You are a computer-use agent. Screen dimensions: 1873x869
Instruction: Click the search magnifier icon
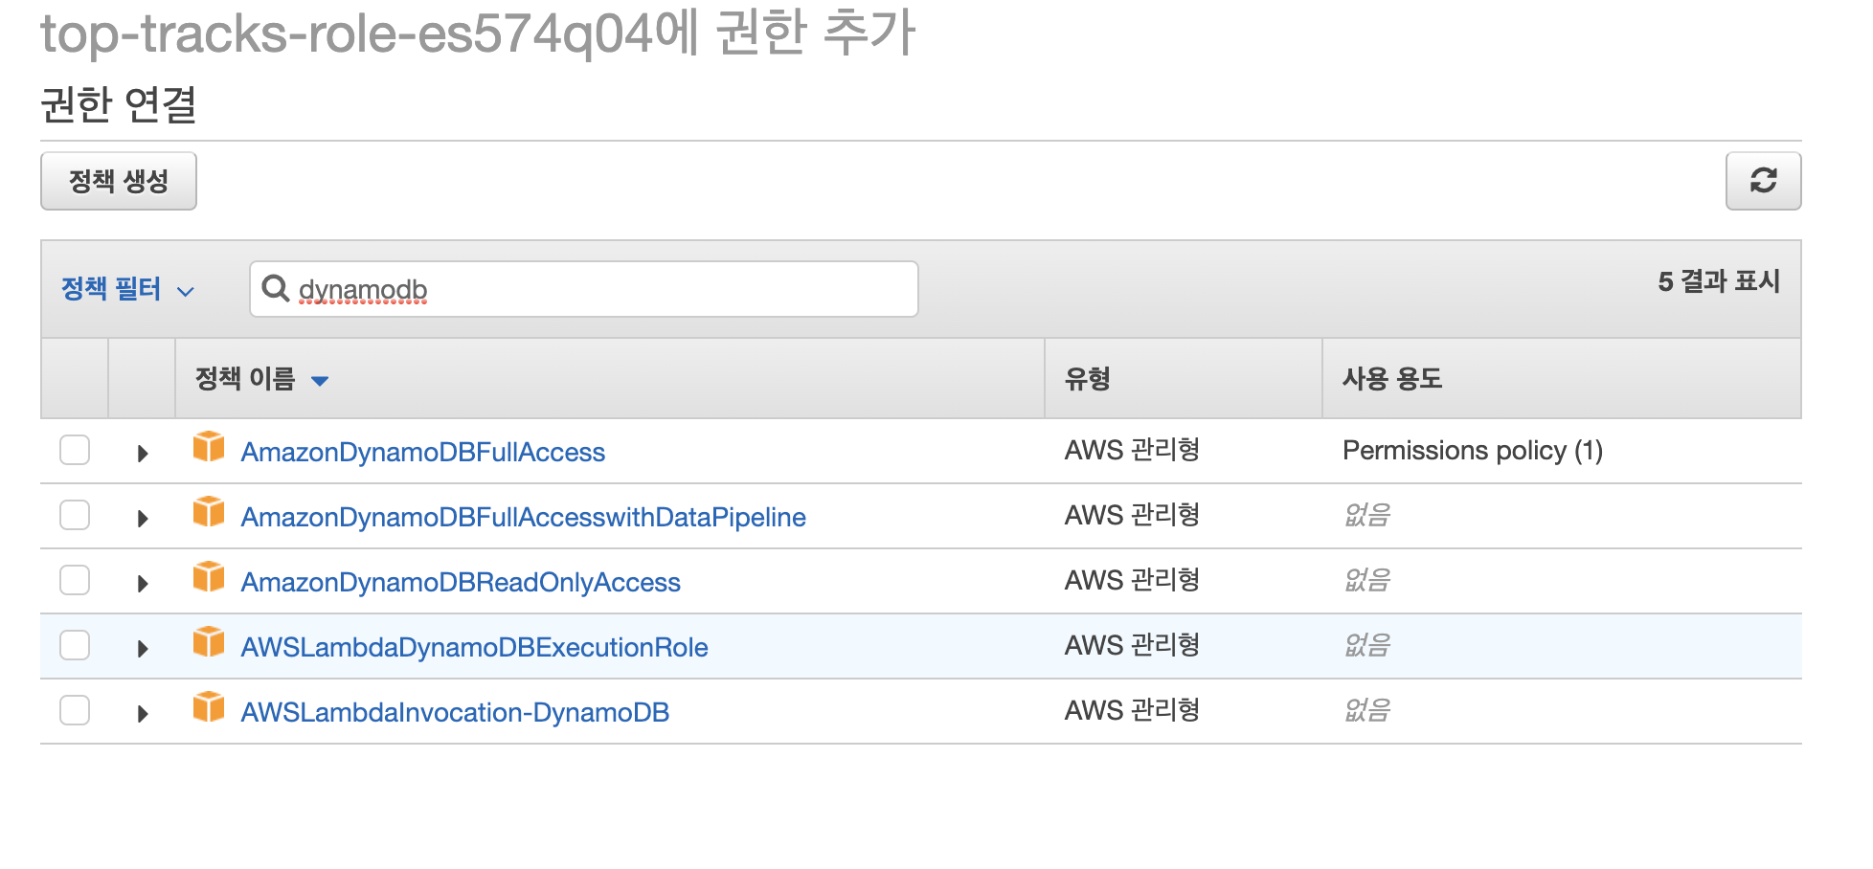tap(275, 288)
